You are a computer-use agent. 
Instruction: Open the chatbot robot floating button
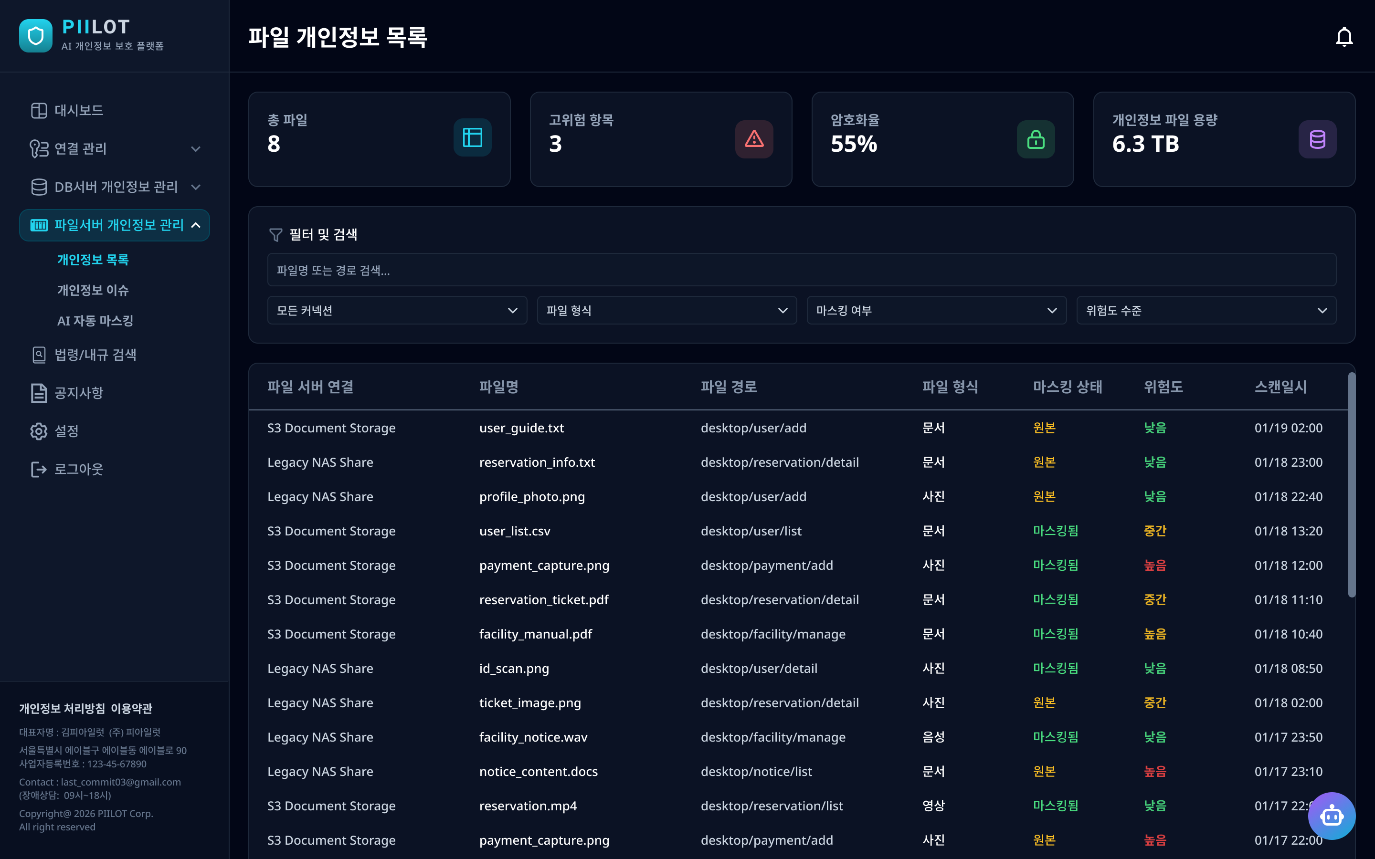coord(1331,816)
